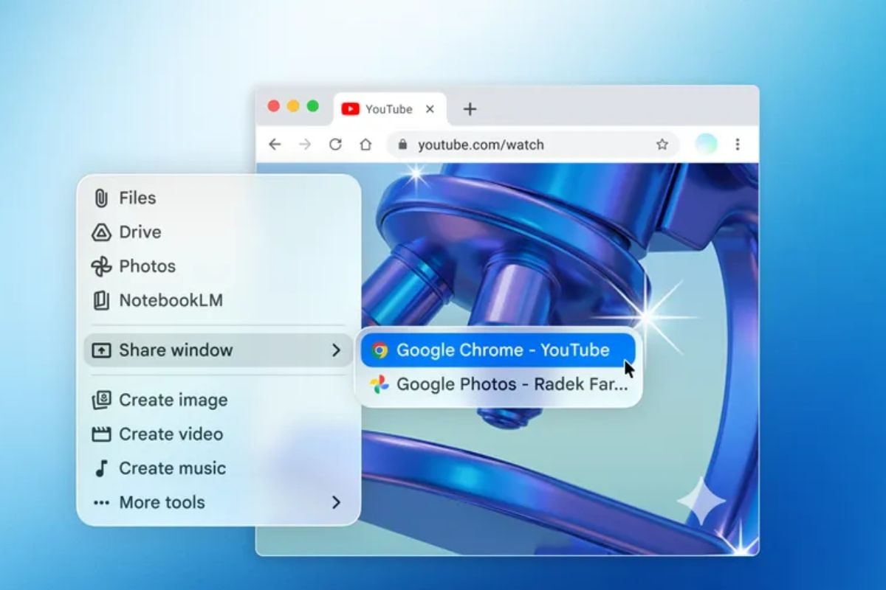Bookmark page with the star icon
886x590 pixels.
pyautogui.click(x=662, y=145)
